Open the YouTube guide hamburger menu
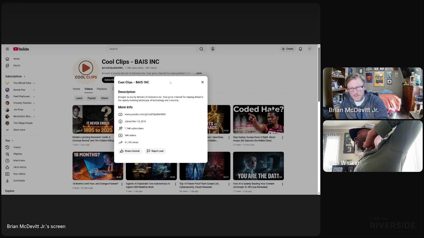424x238 pixels. point(7,49)
